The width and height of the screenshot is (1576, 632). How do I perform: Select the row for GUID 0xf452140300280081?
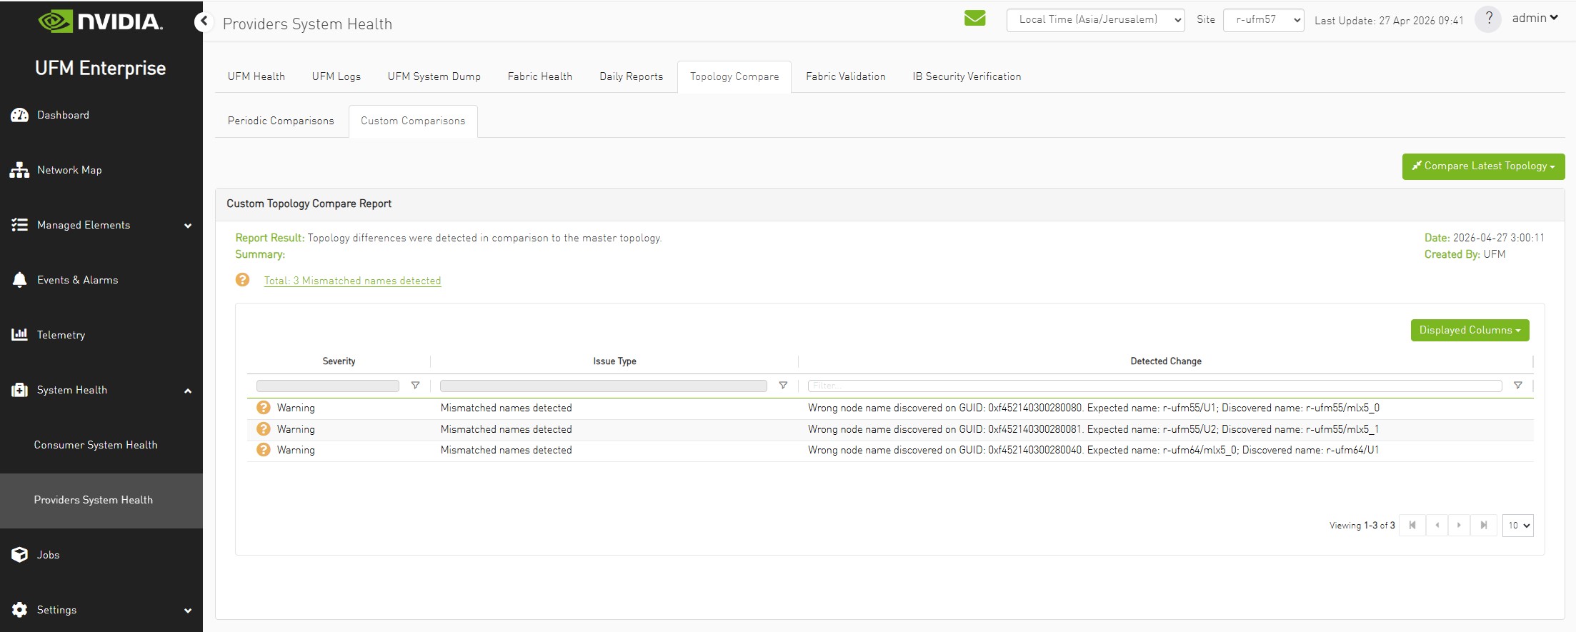[890, 429]
